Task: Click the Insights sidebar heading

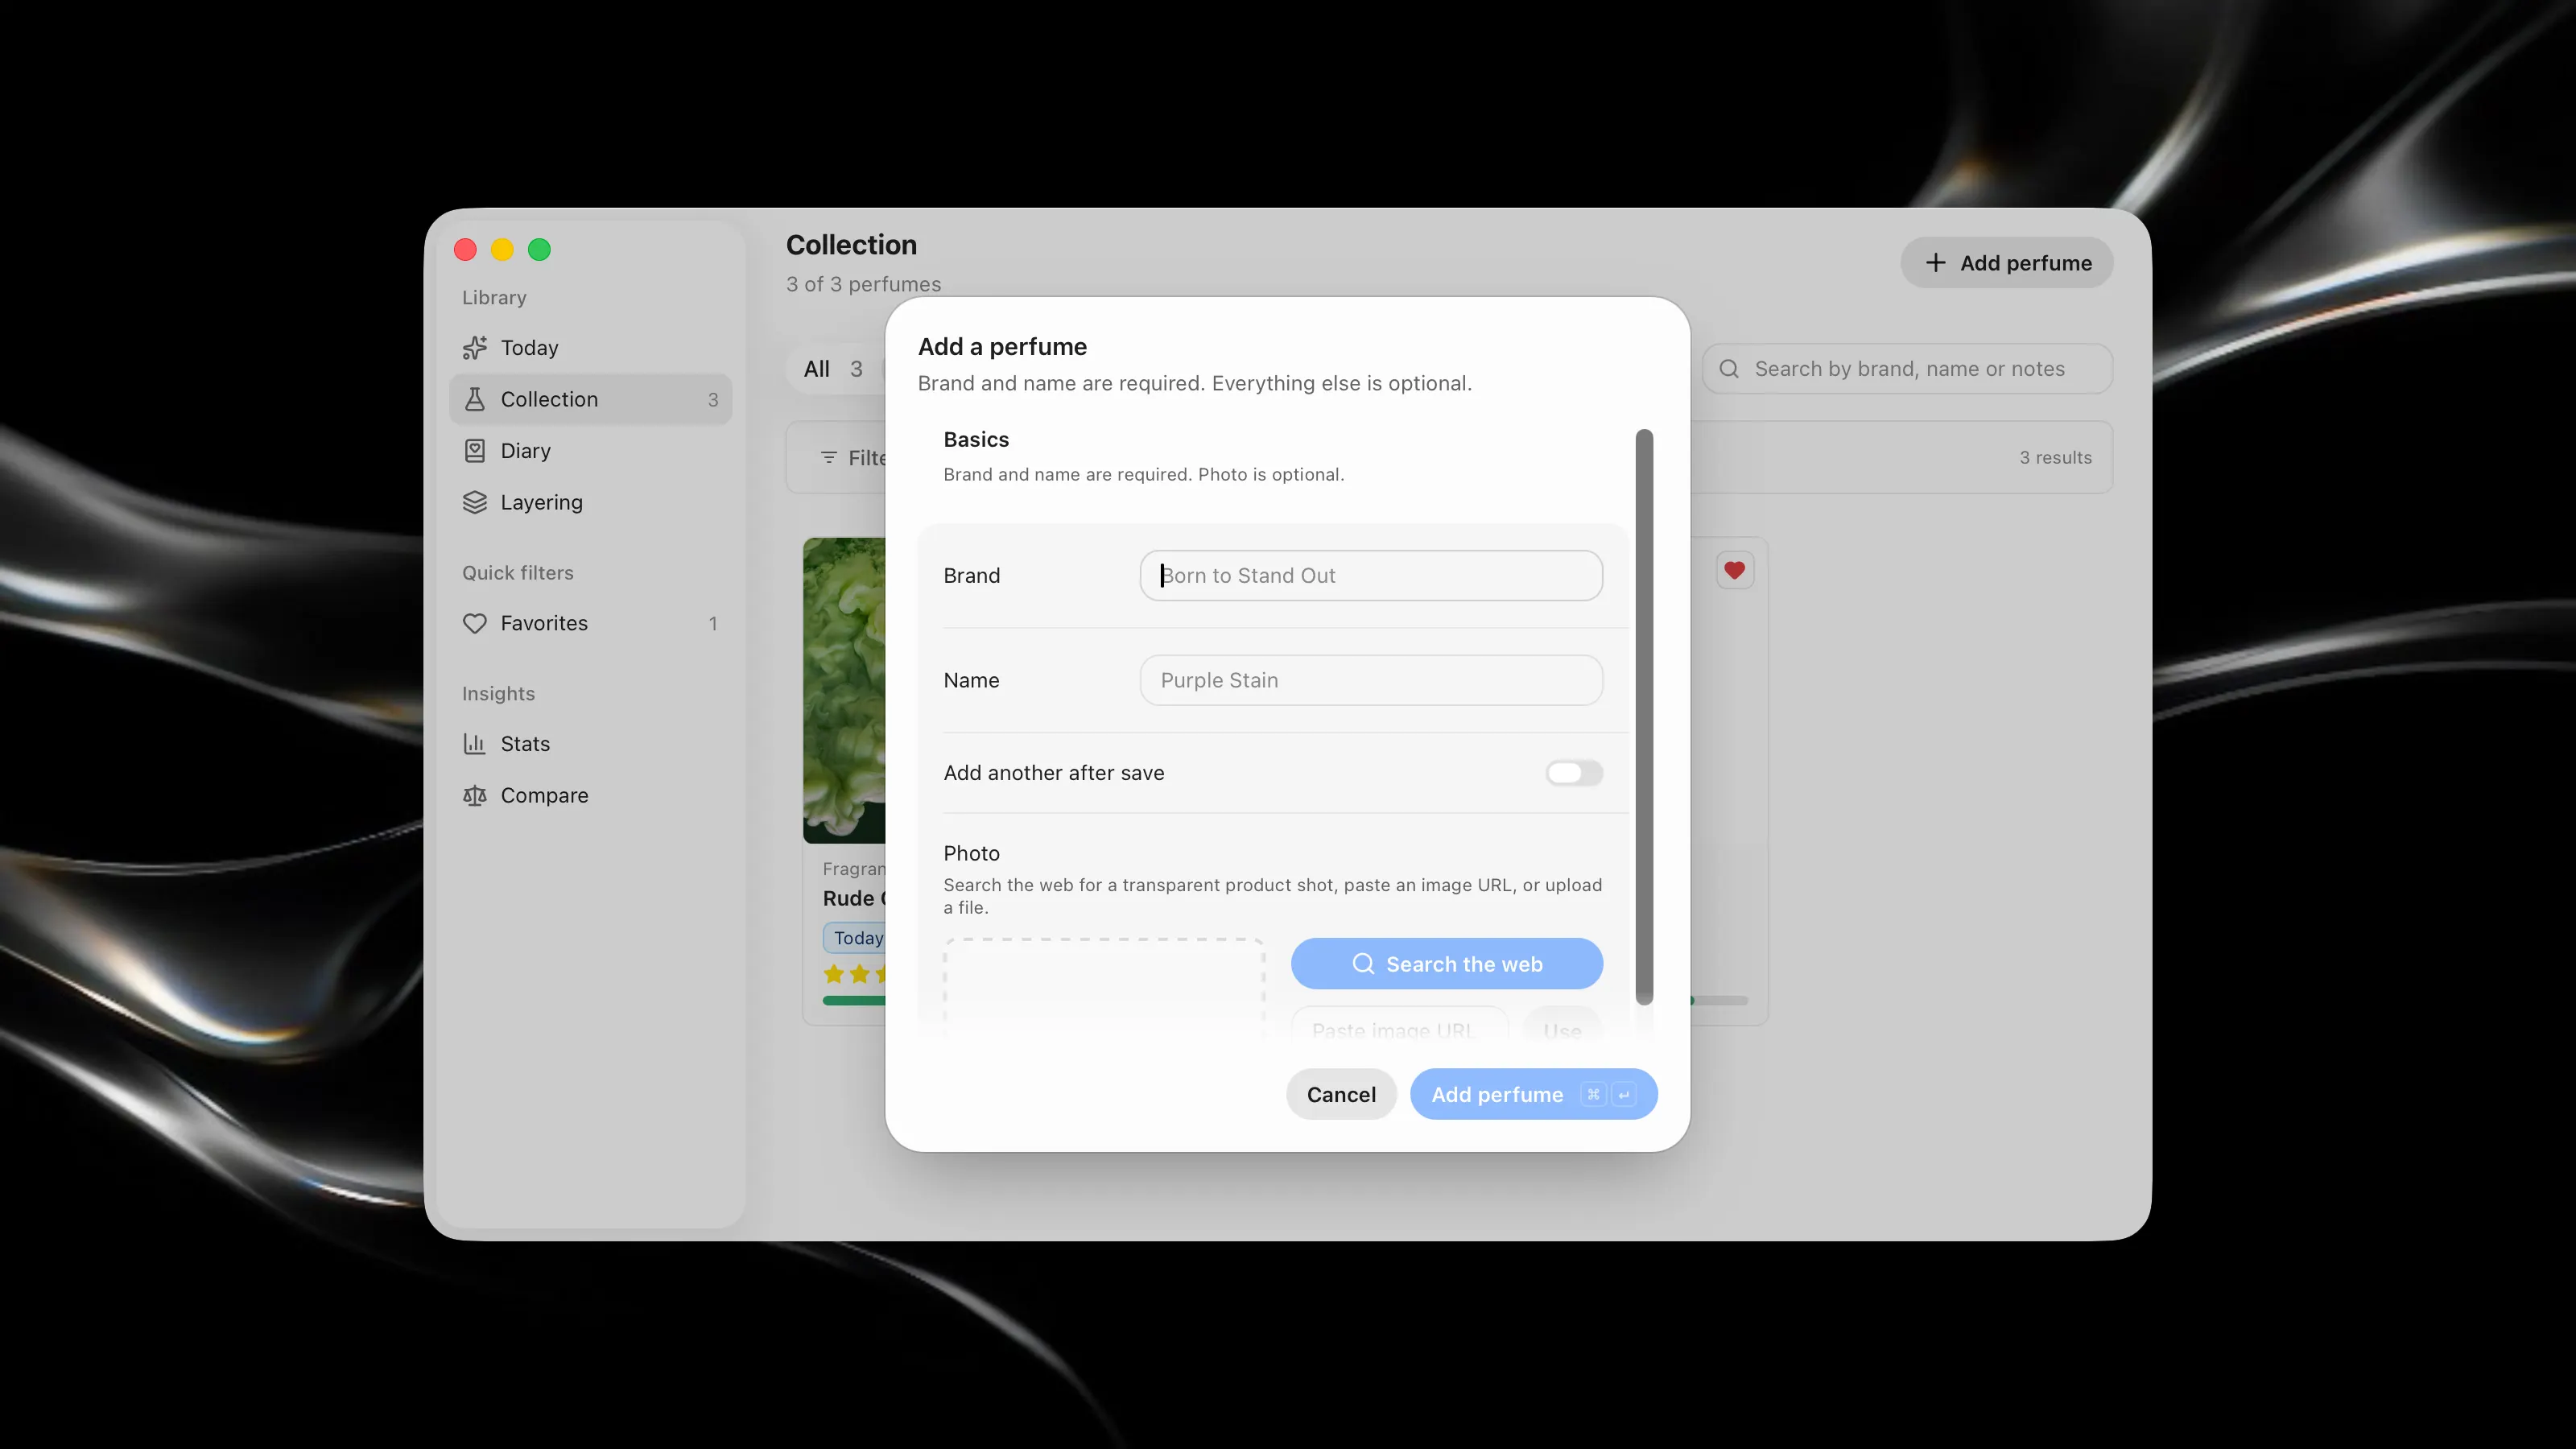Action: pos(498,694)
